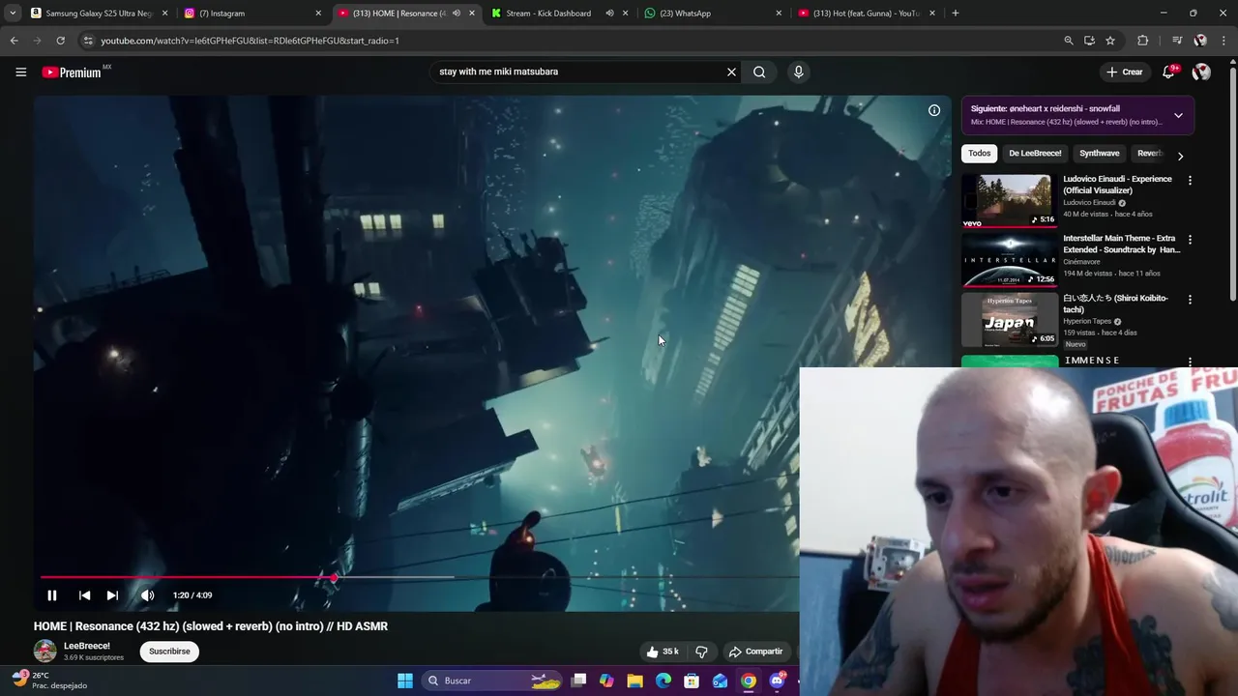Open a new browser tab
1238x696 pixels.
[956, 14]
